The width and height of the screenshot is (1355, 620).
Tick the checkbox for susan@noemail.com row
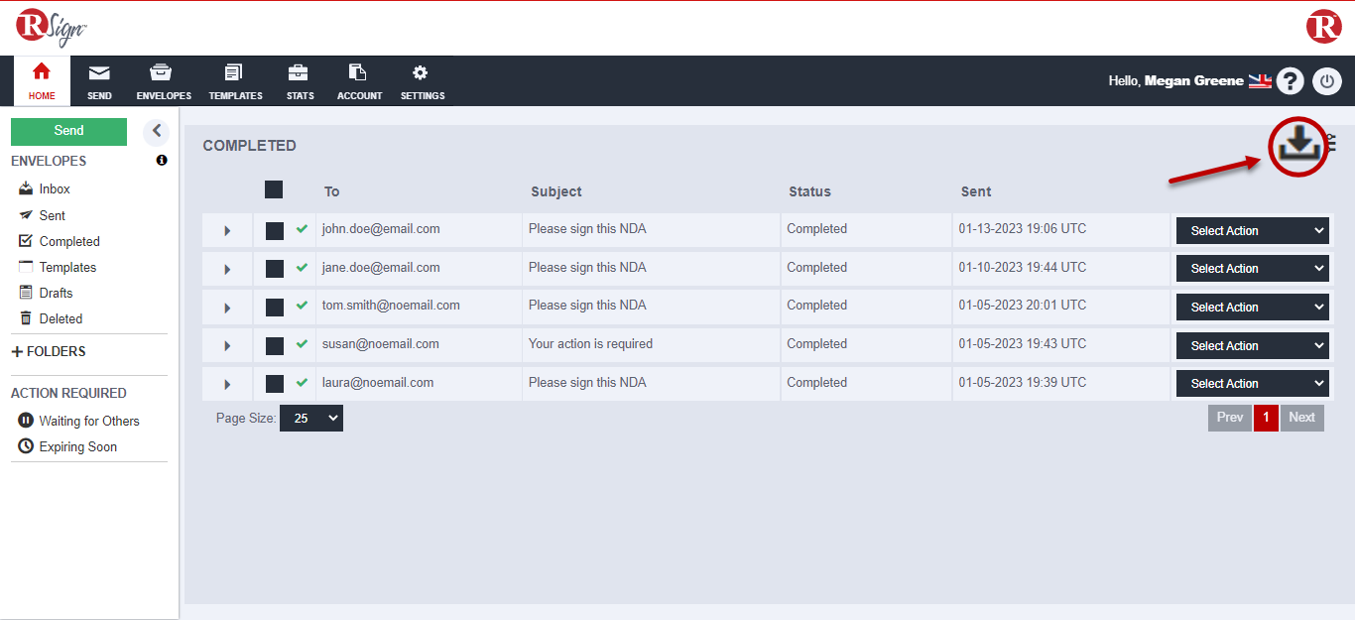coord(275,345)
